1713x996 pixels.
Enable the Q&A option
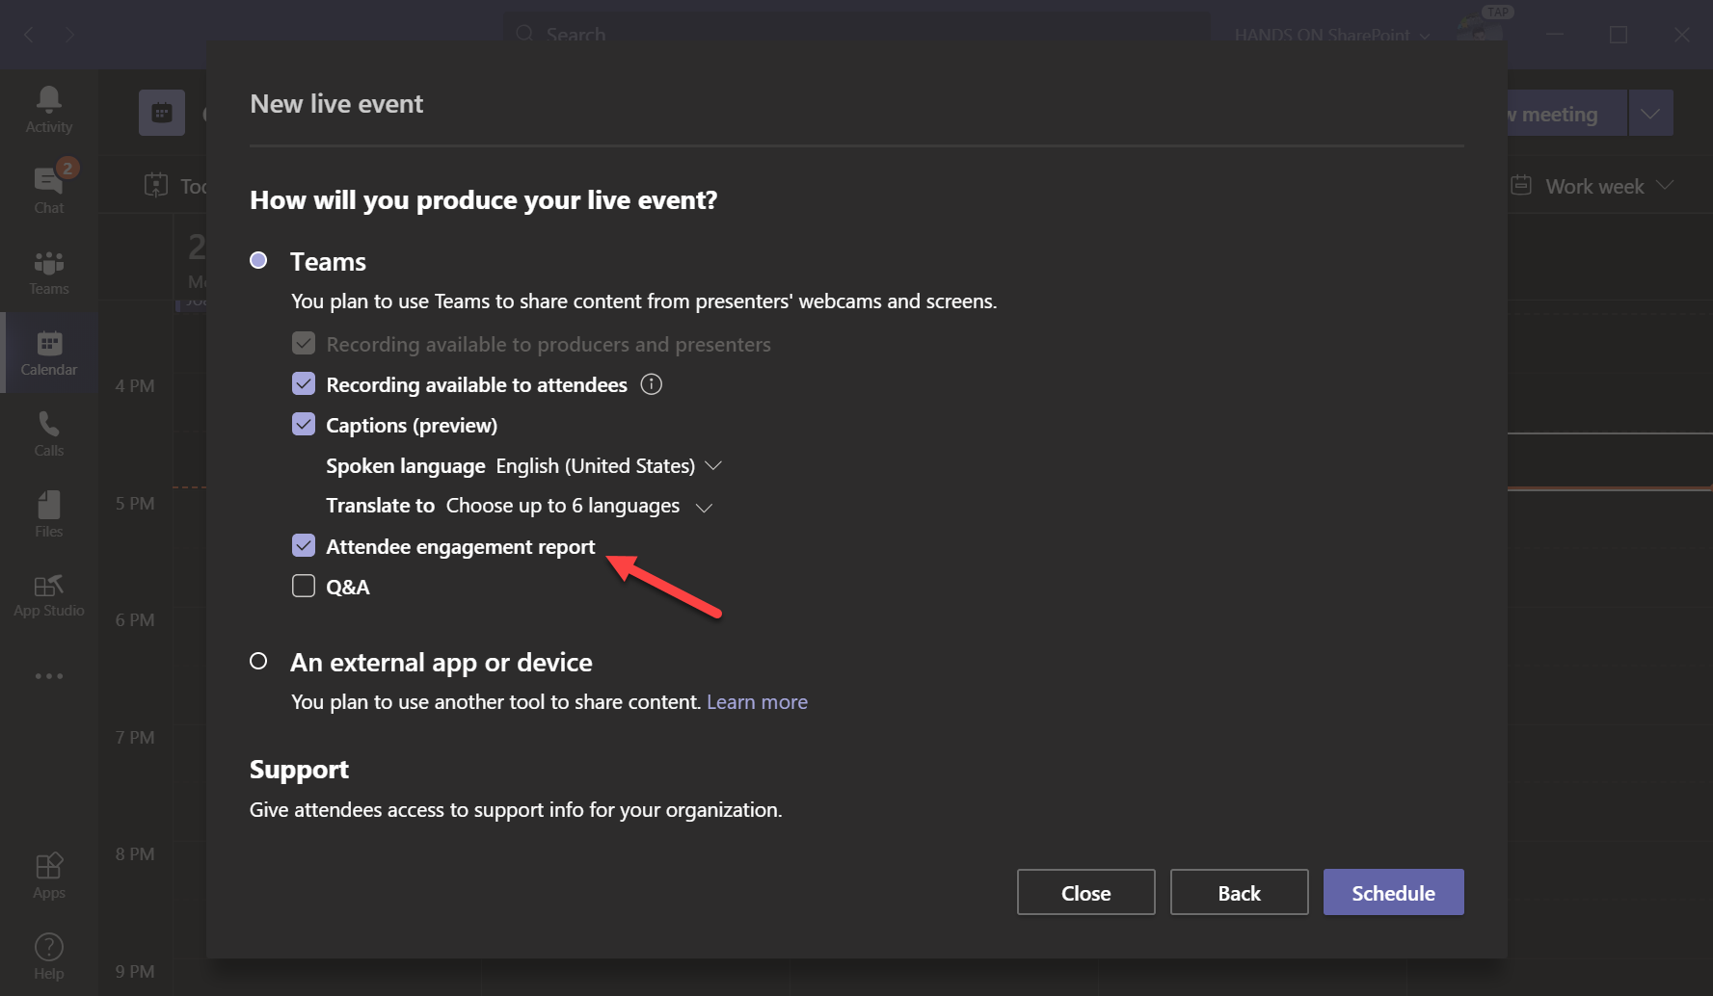coord(304,586)
